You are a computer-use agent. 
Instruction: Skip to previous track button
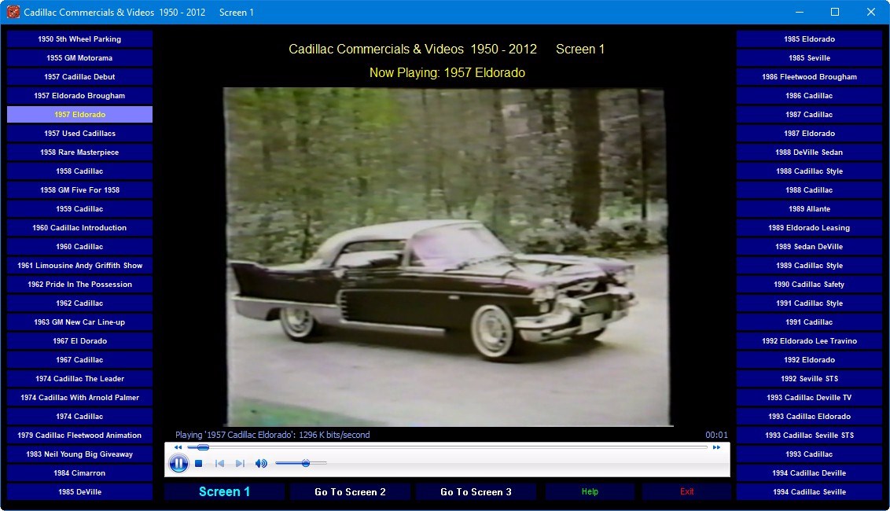219,463
